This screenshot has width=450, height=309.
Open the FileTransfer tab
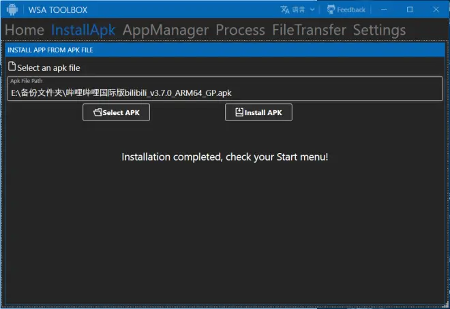(x=309, y=30)
